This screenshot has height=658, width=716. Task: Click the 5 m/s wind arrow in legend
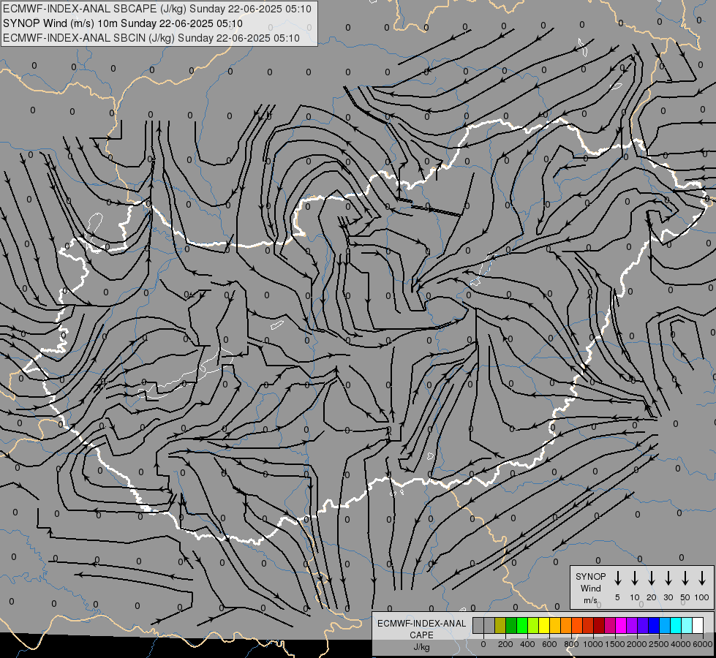pyautogui.click(x=617, y=578)
